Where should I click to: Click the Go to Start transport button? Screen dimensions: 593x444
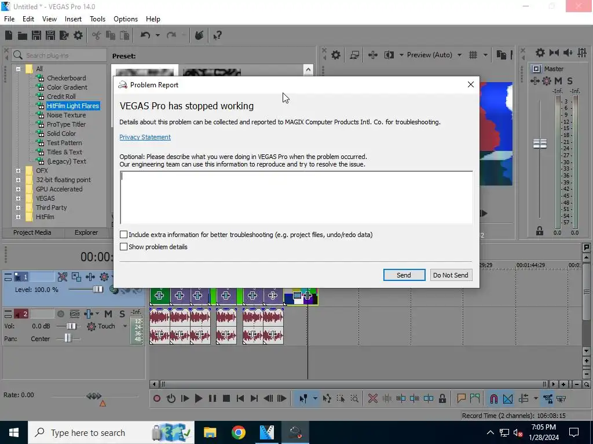coord(240,398)
